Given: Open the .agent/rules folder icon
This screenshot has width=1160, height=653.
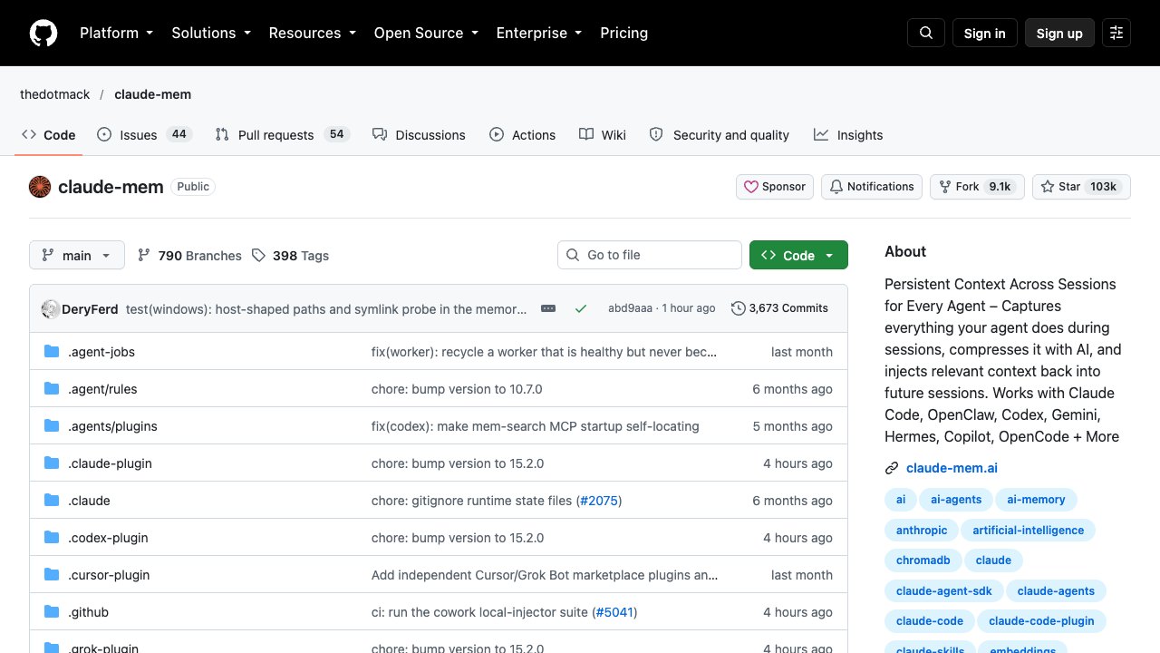Looking at the screenshot, I should [52, 389].
